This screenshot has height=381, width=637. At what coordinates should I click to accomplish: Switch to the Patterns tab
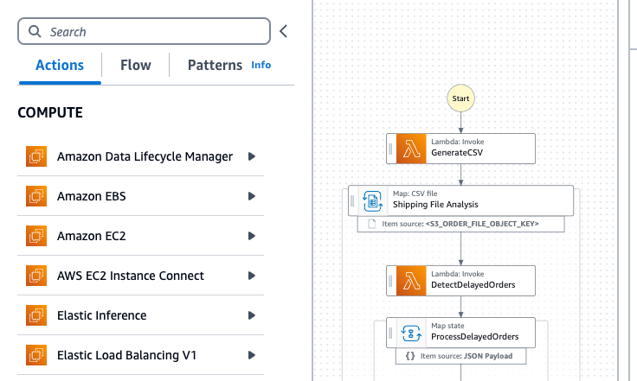[x=215, y=66]
